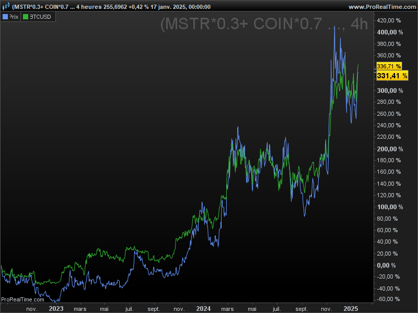Click the last price value 255,6962

coord(115,7)
